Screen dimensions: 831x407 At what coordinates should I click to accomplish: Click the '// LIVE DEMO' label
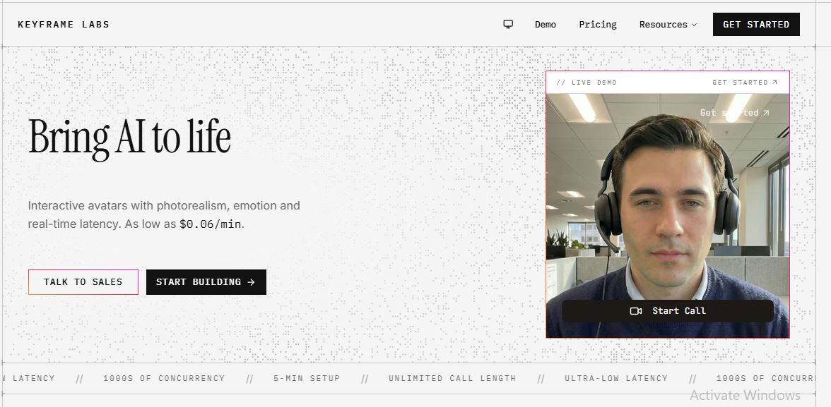587,83
